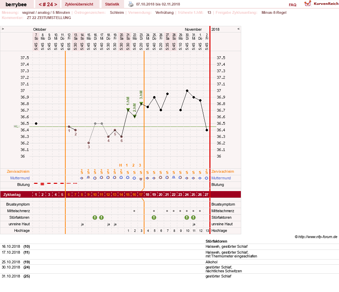The height and width of the screenshot is (292, 339).
Task: Click low temperature point numbered 3
Action: 89,143
